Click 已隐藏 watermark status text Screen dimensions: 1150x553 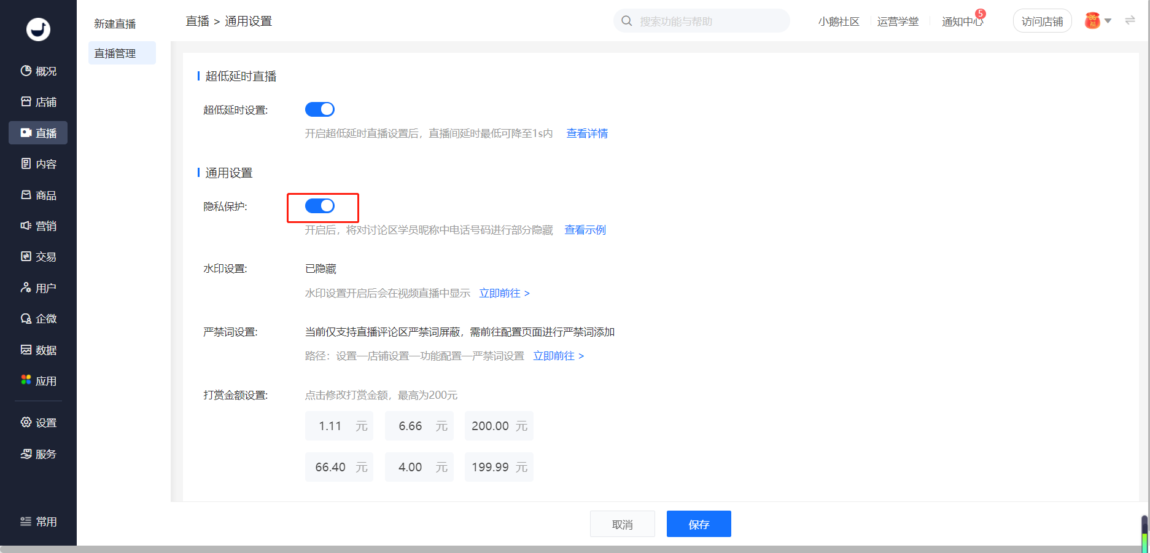[x=321, y=269]
